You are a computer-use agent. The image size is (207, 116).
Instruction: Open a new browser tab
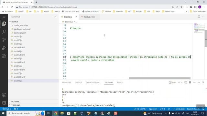(x=36, y=2)
